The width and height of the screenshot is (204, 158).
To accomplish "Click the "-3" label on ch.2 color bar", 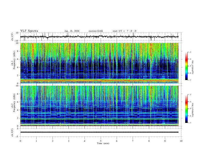I will coord(190,95).
